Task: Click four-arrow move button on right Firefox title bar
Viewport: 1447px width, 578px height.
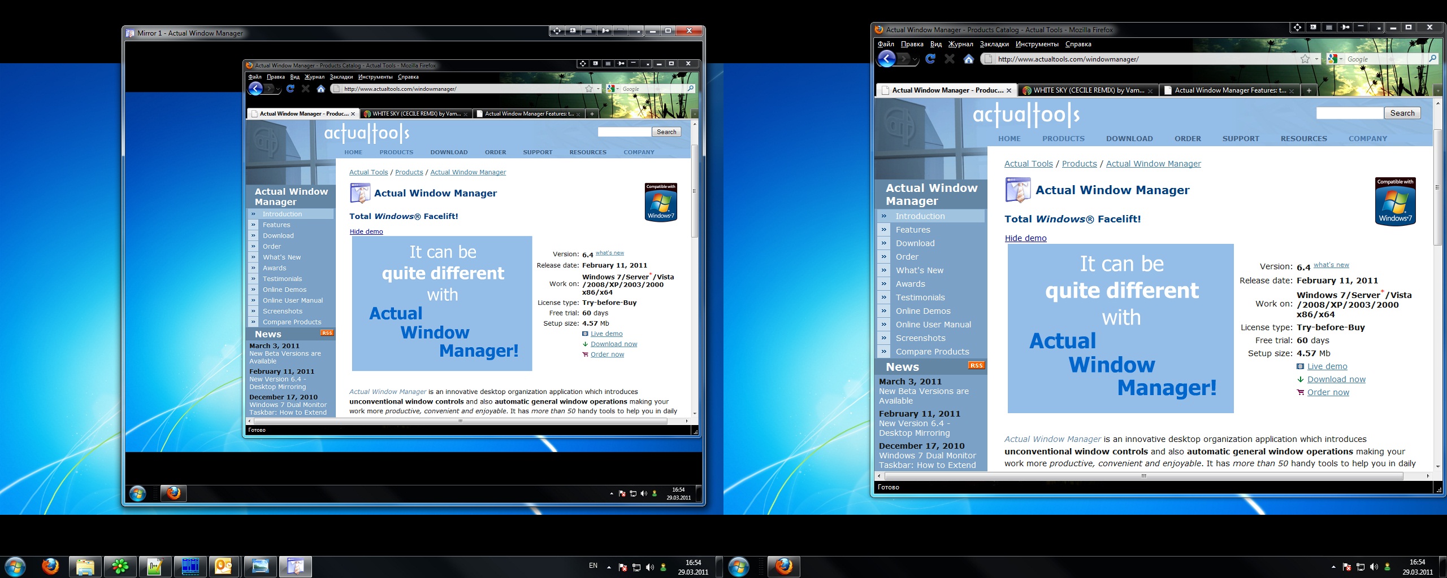Action: pyautogui.click(x=1297, y=27)
